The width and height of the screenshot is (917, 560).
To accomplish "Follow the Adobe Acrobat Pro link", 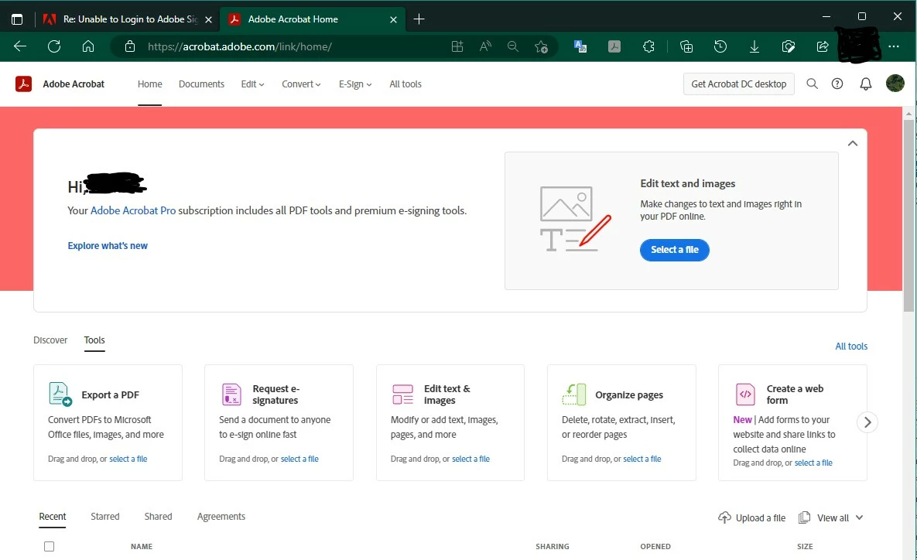I will (x=133, y=210).
